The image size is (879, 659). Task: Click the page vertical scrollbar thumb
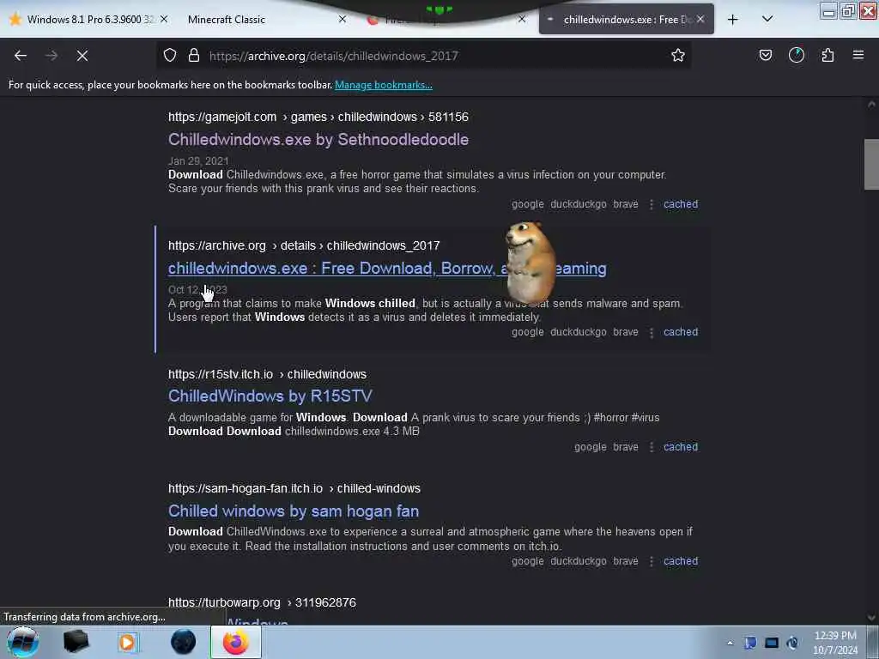(871, 164)
